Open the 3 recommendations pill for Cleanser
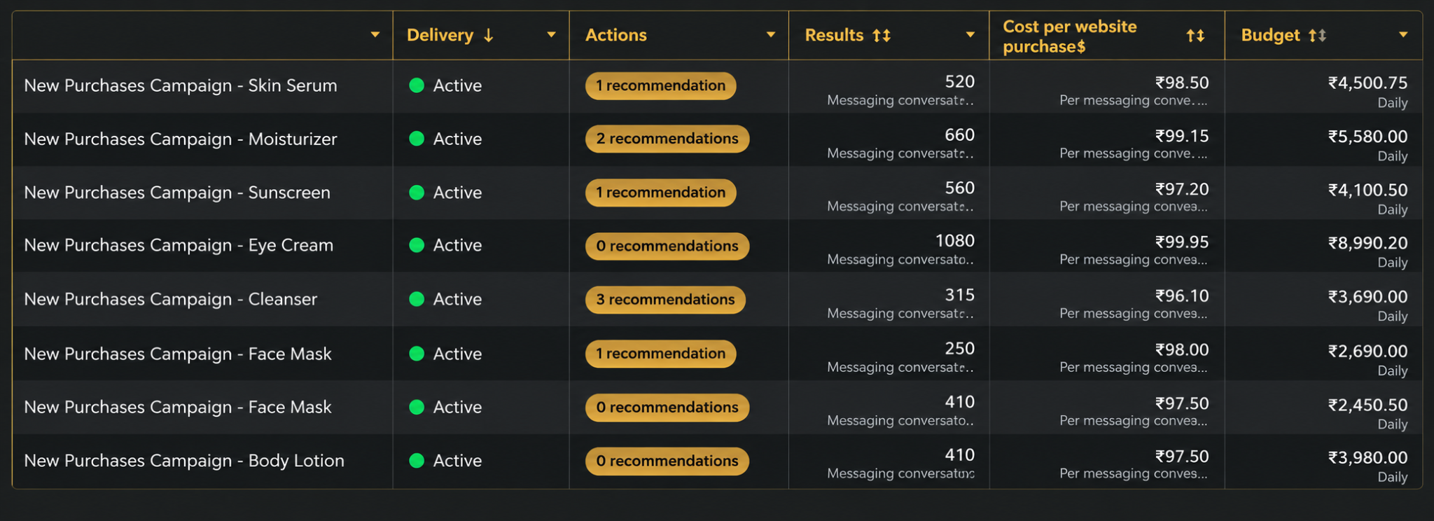 pos(665,300)
